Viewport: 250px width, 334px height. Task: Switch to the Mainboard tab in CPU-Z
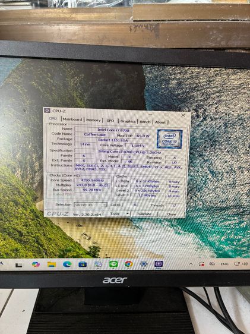[72, 119]
